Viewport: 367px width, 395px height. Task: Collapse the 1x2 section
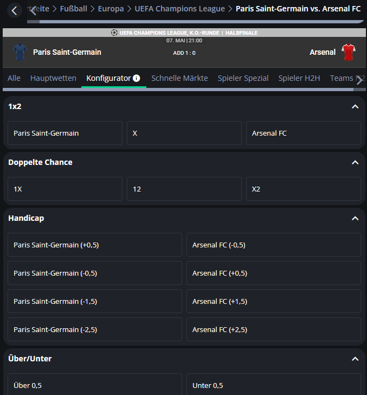[355, 106]
